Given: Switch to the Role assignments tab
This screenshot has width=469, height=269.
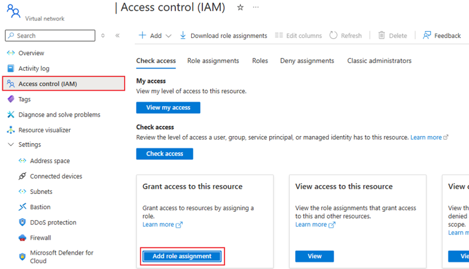Looking at the screenshot, I should [x=213, y=61].
